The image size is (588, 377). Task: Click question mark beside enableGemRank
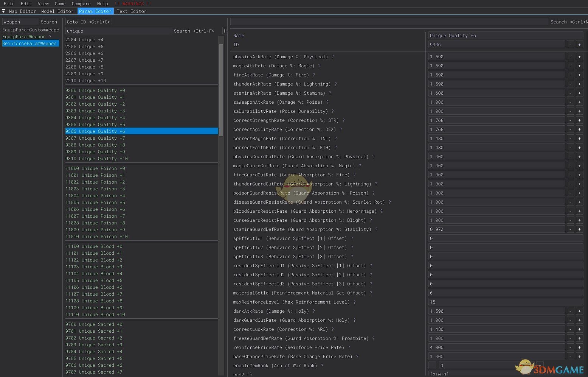click(322, 366)
